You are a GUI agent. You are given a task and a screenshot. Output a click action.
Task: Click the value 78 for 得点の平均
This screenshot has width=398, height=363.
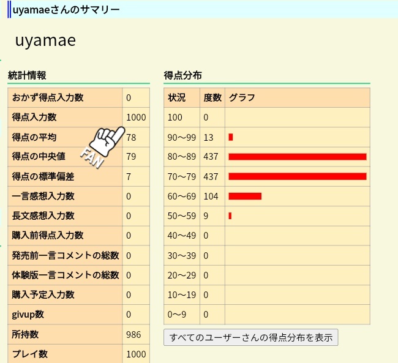pos(131,137)
